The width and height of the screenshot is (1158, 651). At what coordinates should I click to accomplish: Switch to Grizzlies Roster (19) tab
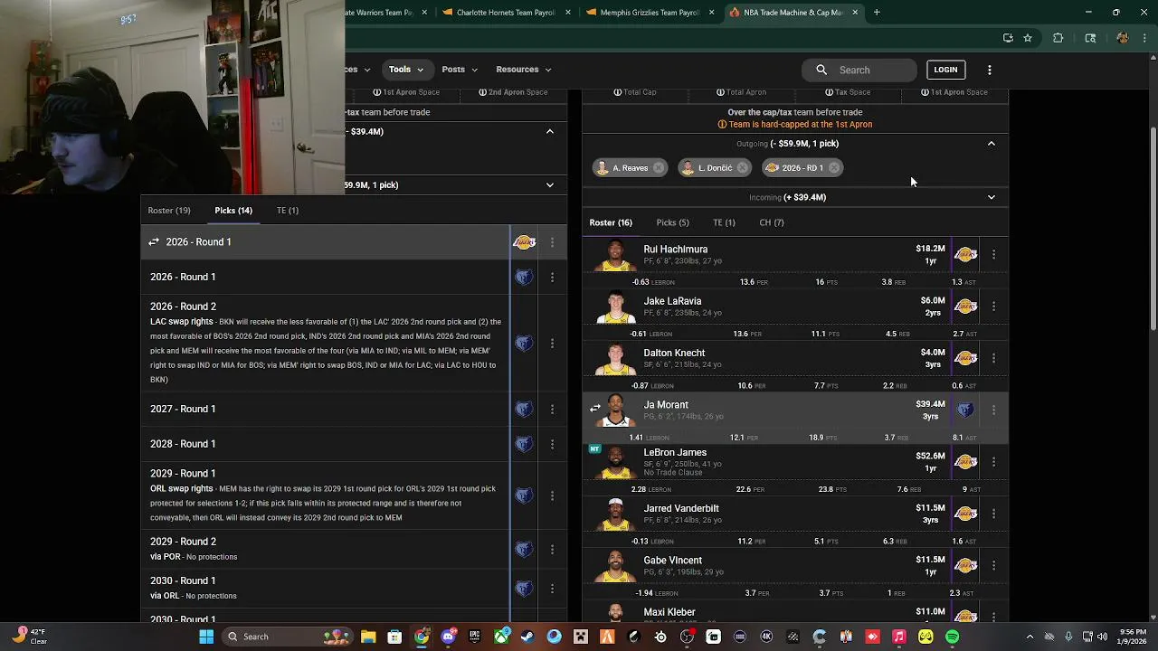tap(169, 211)
